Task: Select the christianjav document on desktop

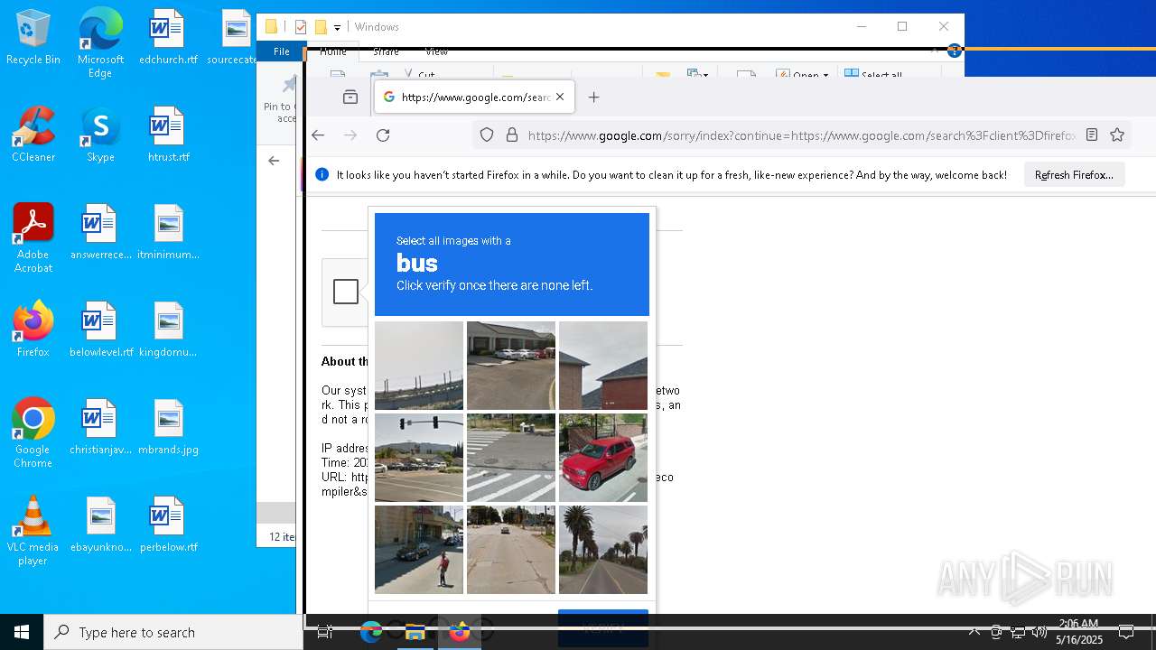Action: pyautogui.click(x=101, y=427)
